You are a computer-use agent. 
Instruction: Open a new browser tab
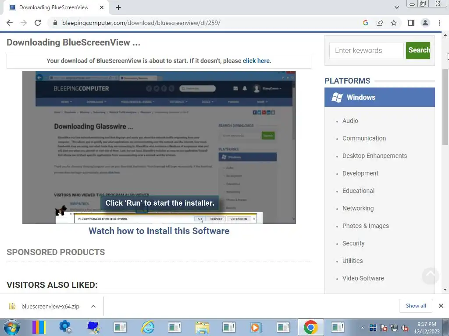click(118, 7)
